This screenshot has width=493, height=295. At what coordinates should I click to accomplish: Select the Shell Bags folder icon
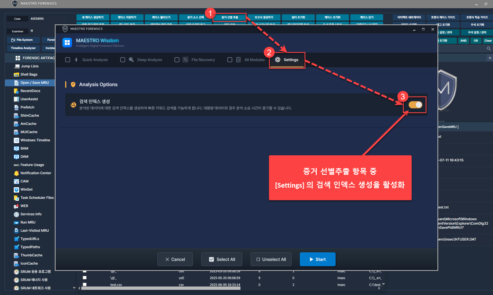(x=16, y=75)
